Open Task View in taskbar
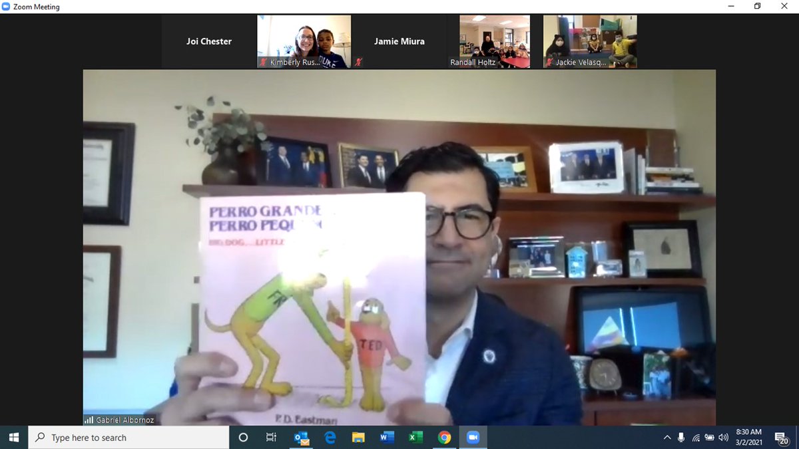This screenshot has height=449, width=799. [271, 437]
